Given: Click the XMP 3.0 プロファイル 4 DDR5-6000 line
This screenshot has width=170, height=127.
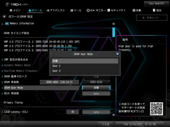Looking at the screenshot, I should click(38, 46).
